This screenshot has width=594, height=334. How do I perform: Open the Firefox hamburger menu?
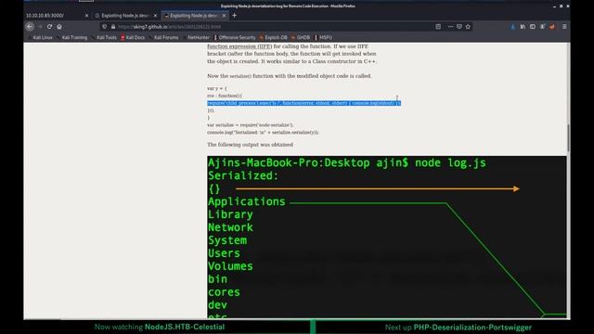click(564, 27)
